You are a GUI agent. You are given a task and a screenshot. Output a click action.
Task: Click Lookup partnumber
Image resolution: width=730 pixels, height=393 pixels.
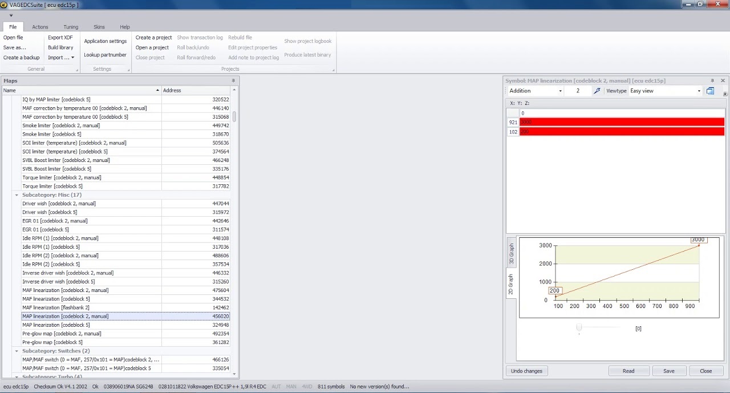click(x=106, y=55)
